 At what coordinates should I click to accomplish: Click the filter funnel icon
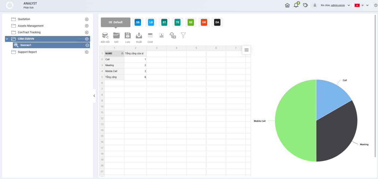[x=183, y=35]
